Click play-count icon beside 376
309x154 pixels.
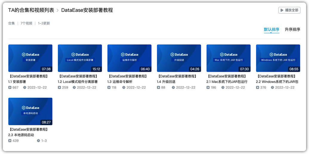258,87
